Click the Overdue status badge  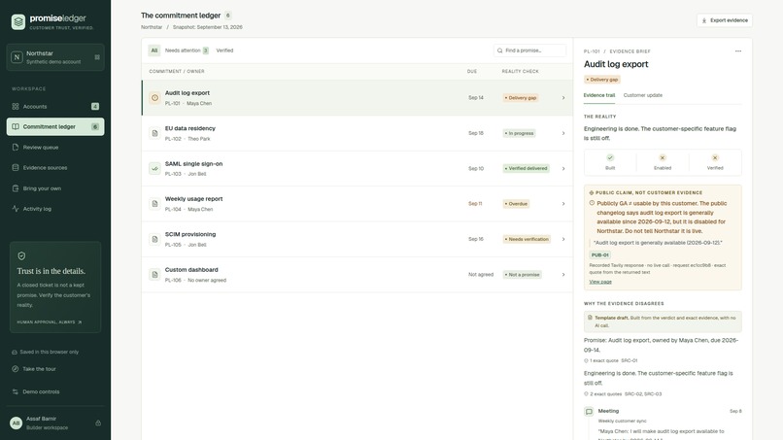(517, 204)
